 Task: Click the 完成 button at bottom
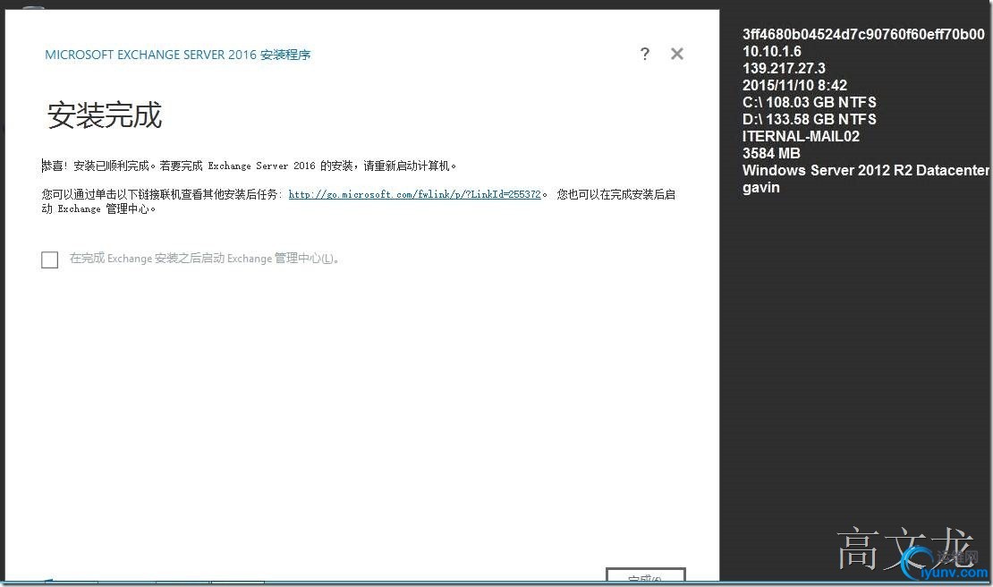[x=646, y=575]
